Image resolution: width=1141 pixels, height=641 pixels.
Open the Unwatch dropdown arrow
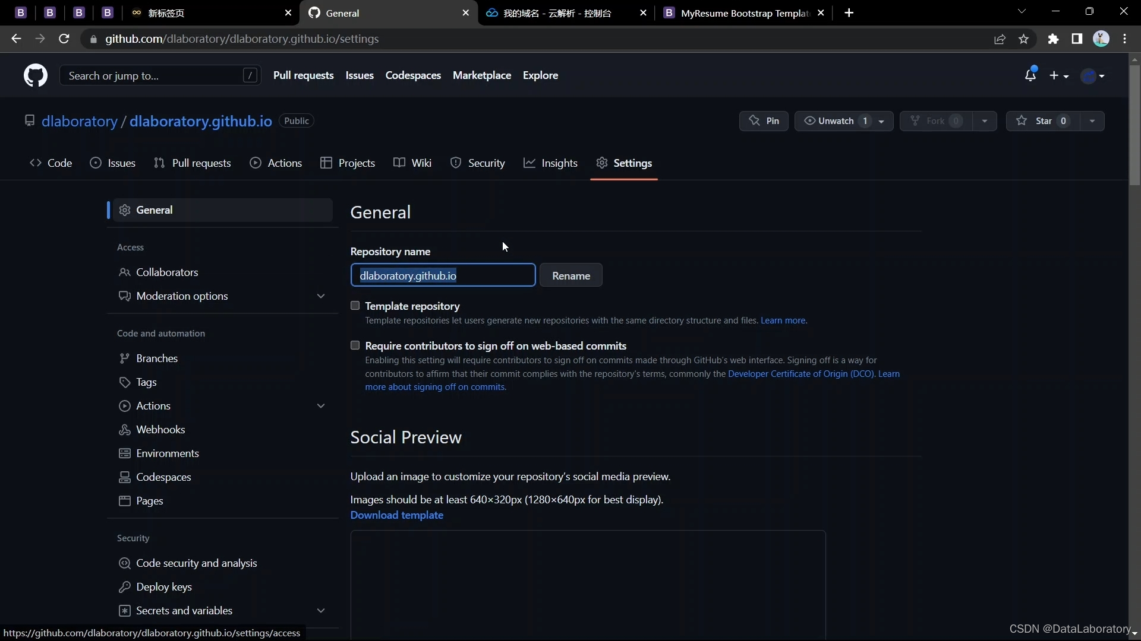(x=882, y=121)
